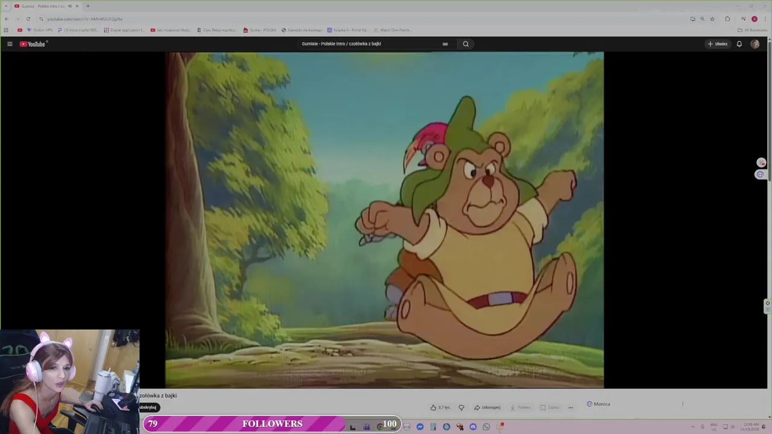The height and width of the screenshot is (434, 772).
Task: Open the All Bookmarks folder
Action: pyautogui.click(x=751, y=30)
